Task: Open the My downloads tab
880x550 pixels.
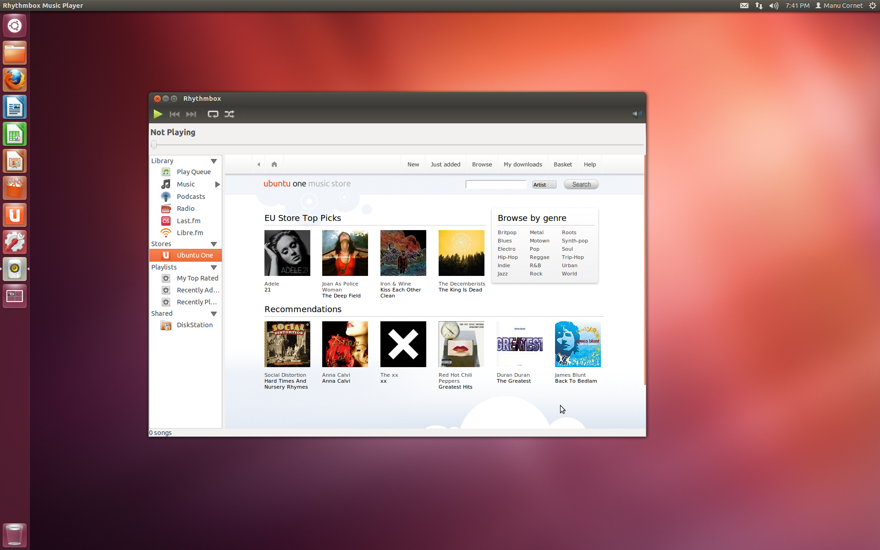Action: tap(522, 165)
